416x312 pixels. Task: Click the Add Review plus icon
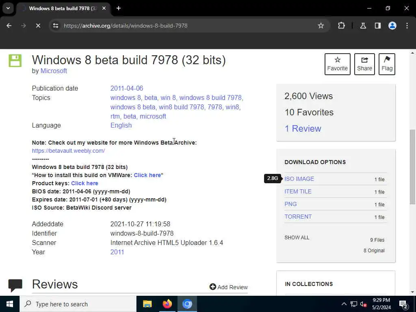212,287
